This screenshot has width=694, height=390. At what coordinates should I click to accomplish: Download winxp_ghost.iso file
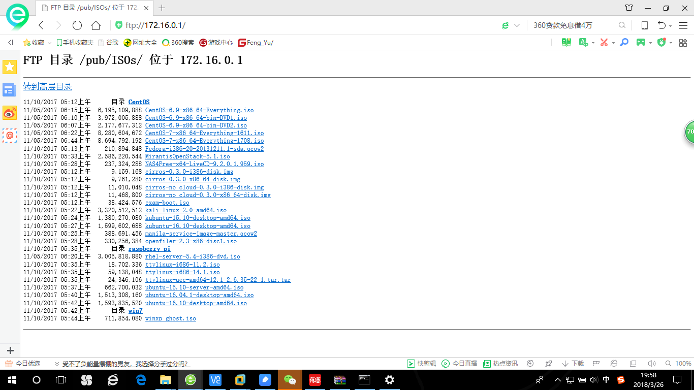click(x=171, y=318)
